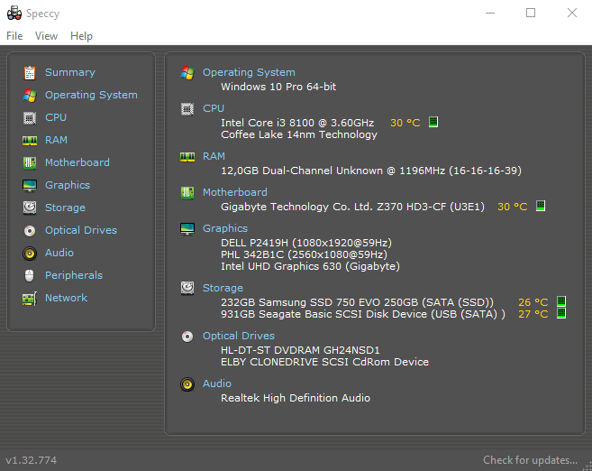Click the PHL 342B1C monitor text line
The width and height of the screenshot is (592, 471).
pyautogui.click(x=304, y=254)
